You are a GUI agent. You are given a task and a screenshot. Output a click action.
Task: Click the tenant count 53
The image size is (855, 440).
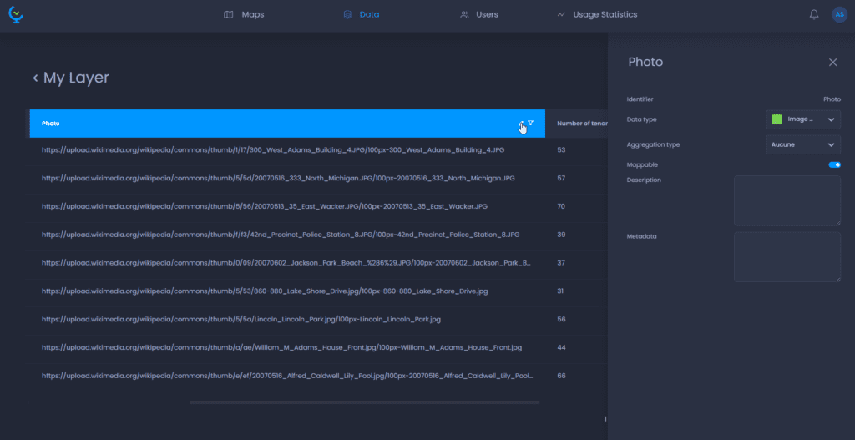click(561, 149)
